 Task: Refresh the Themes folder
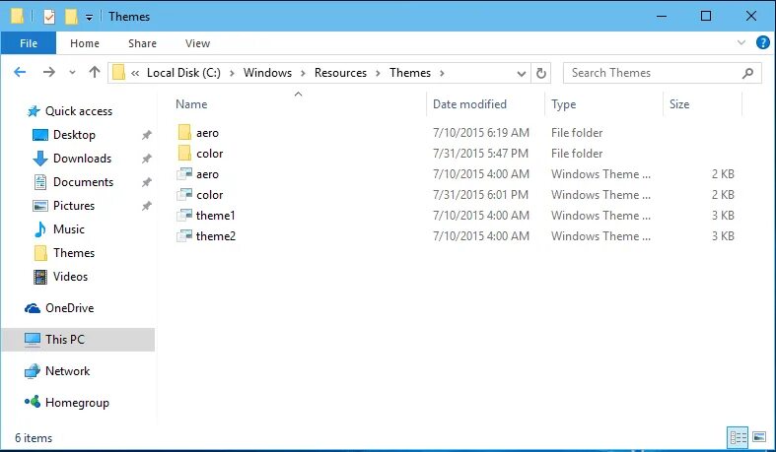coord(541,74)
